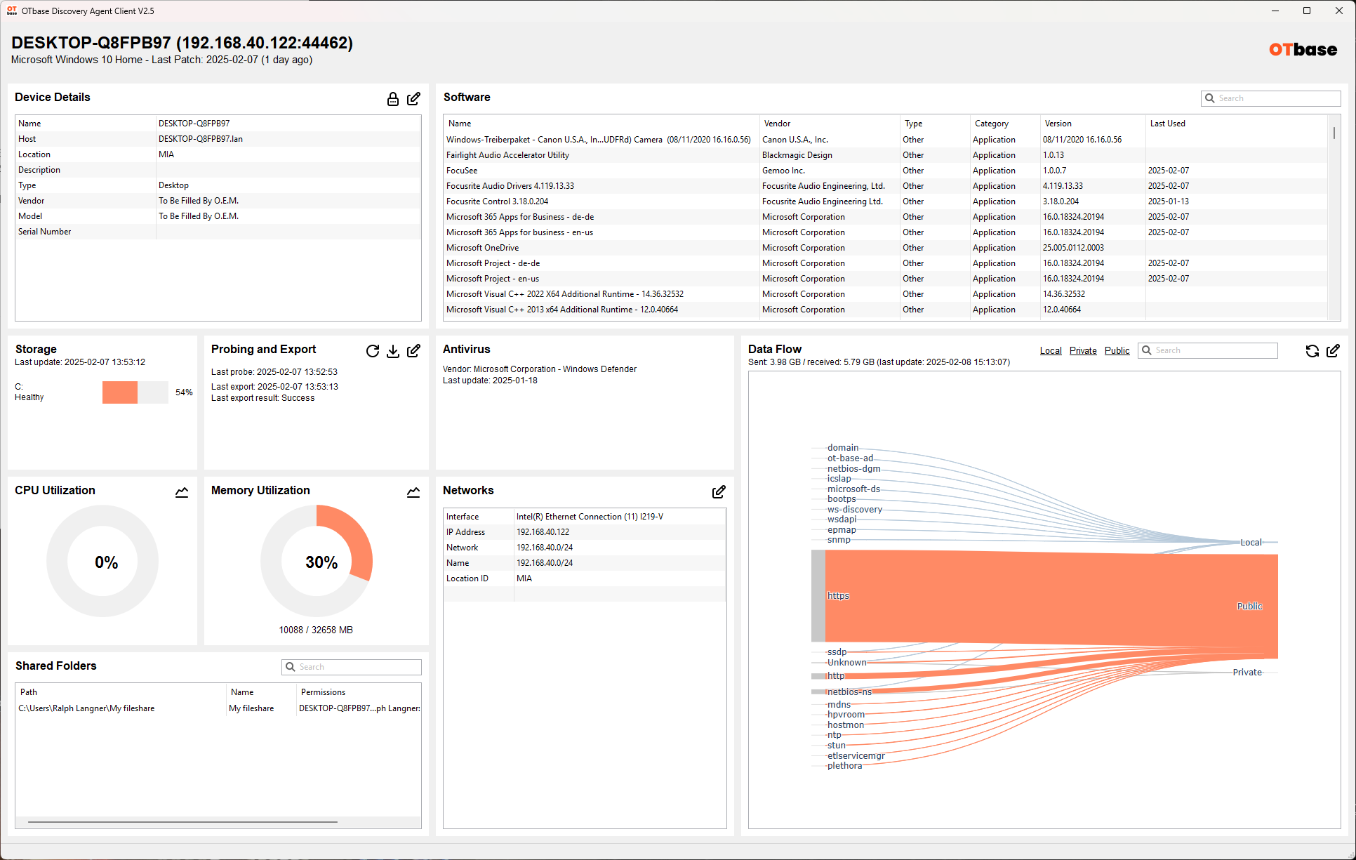Open the Memory Utilization chart
This screenshot has width=1356, height=860.
413,492
